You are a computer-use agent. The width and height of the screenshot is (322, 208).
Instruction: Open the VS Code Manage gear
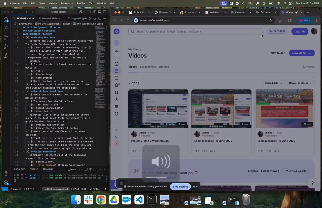(6, 183)
